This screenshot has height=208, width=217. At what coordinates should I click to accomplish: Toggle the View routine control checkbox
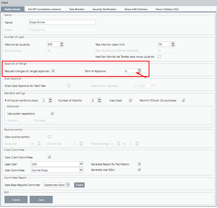click(x=49, y=137)
